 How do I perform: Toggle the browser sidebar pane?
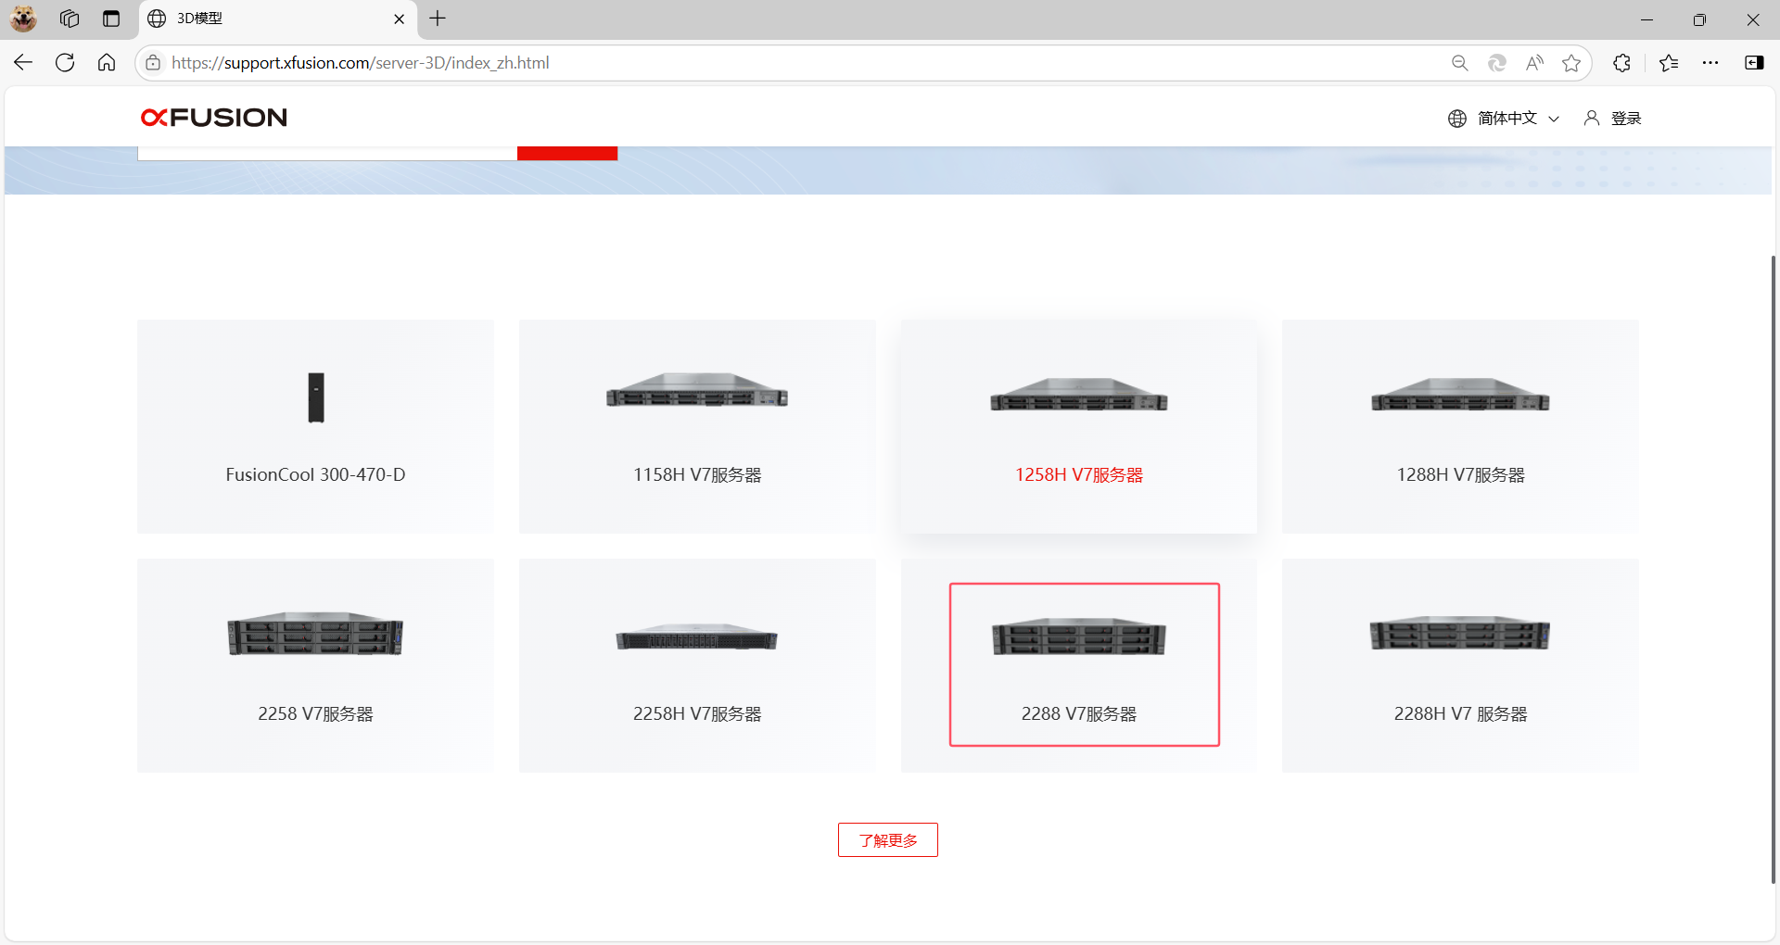point(1754,63)
